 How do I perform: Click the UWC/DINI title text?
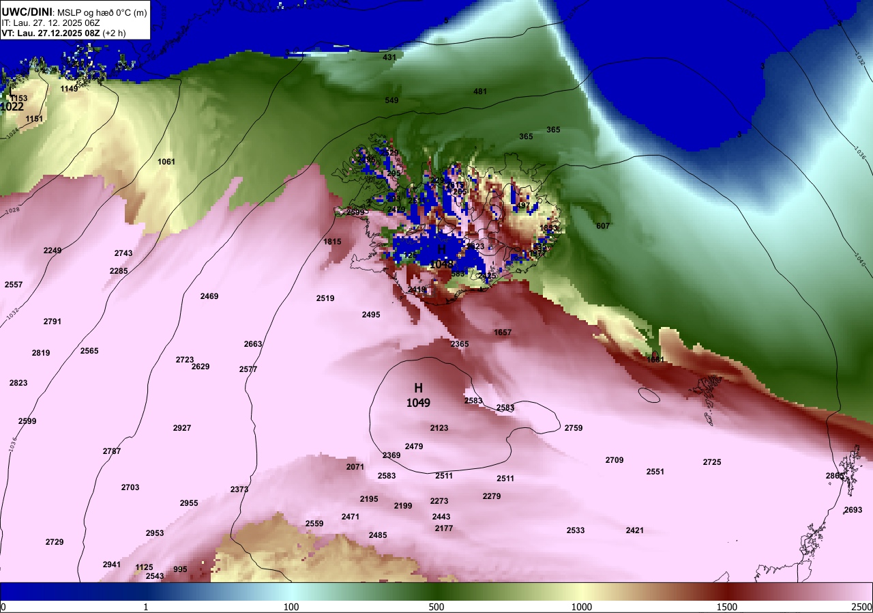click(27, 11)
